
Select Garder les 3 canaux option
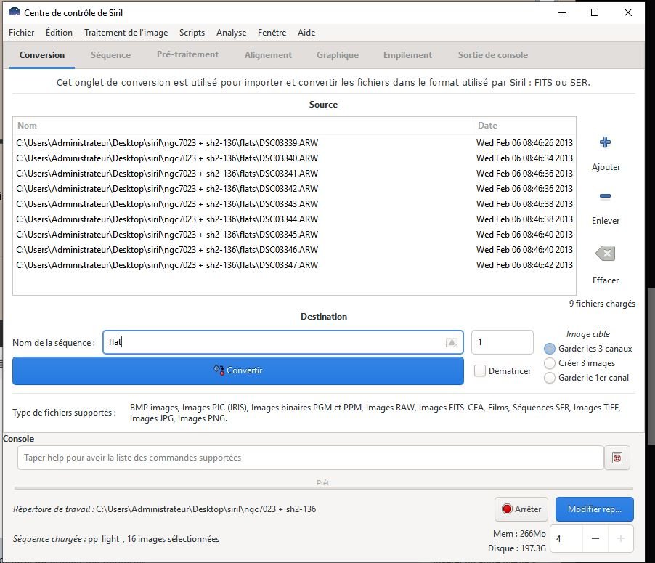tap(550, 349)
